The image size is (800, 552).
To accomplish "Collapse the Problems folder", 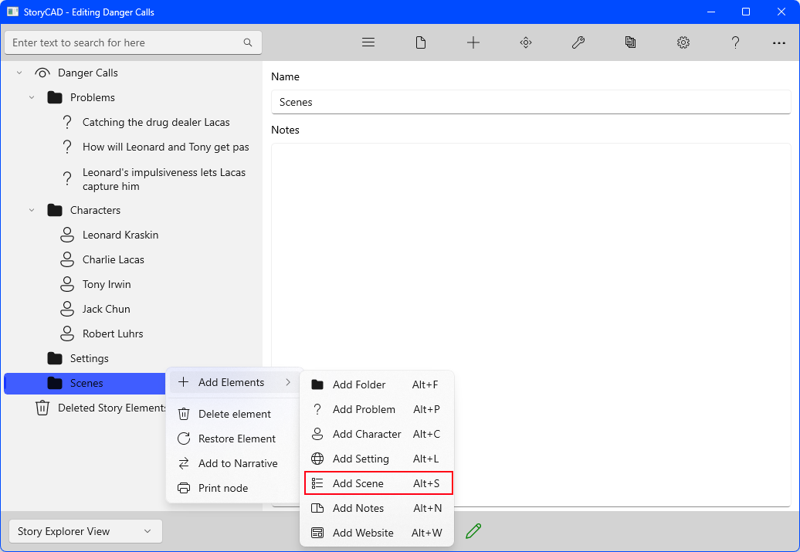I will (x=32, y=97).
